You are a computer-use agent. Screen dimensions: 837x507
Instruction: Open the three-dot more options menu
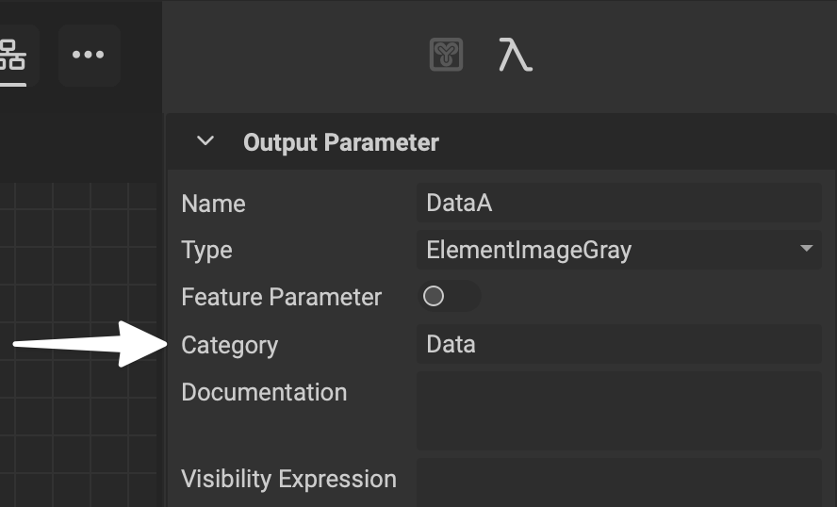pyautogui.click(x=89, y=55)
